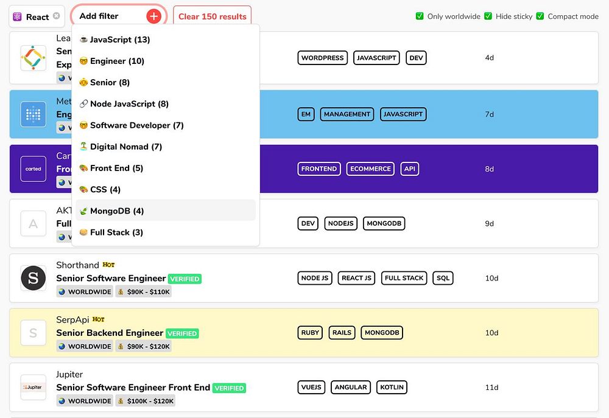The height and width of the screenshot is (418, 609).
Task: Select Software Developer (7) filter
Action: (166, 125)
